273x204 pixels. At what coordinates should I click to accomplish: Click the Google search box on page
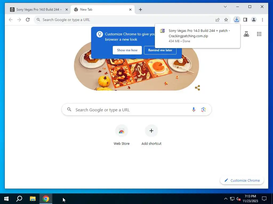point(137,110)
